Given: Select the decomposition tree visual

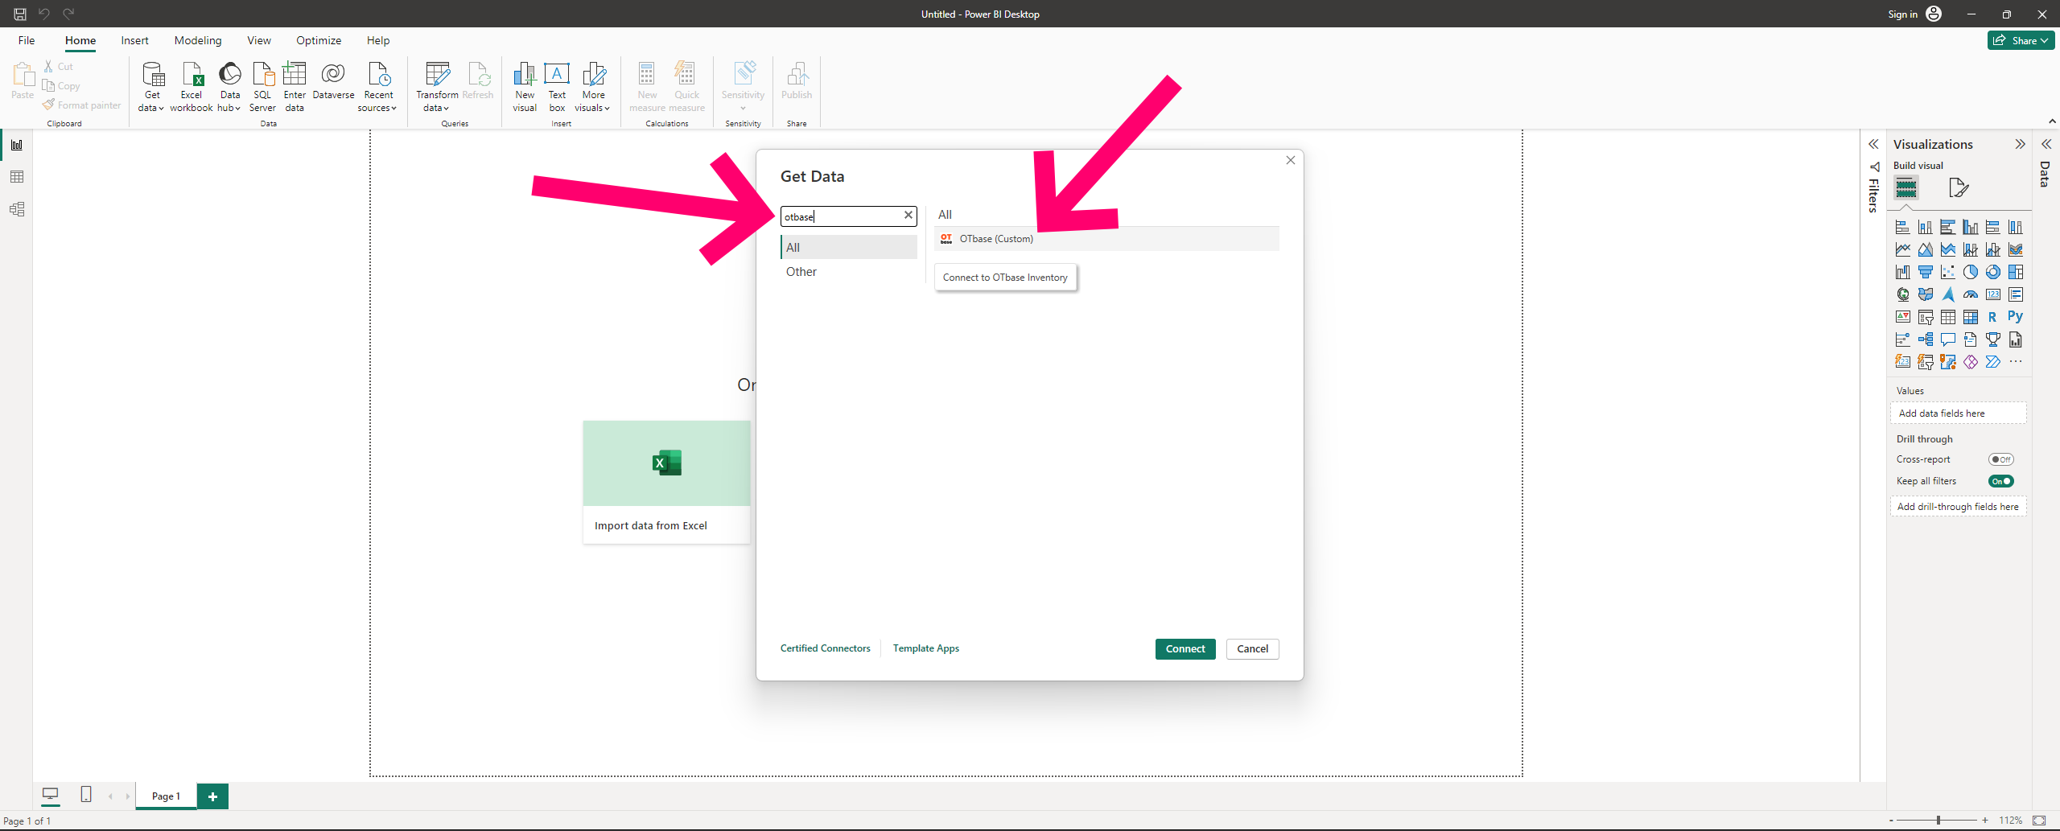Looking at the screenshot, I should point(1925,339).
